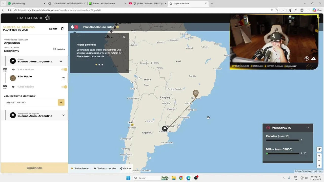Image resolution: width=324 pixels, height=182 pixels.
Task: Click the Vuelos directos legend entry
Action: (x=80, y=168)
